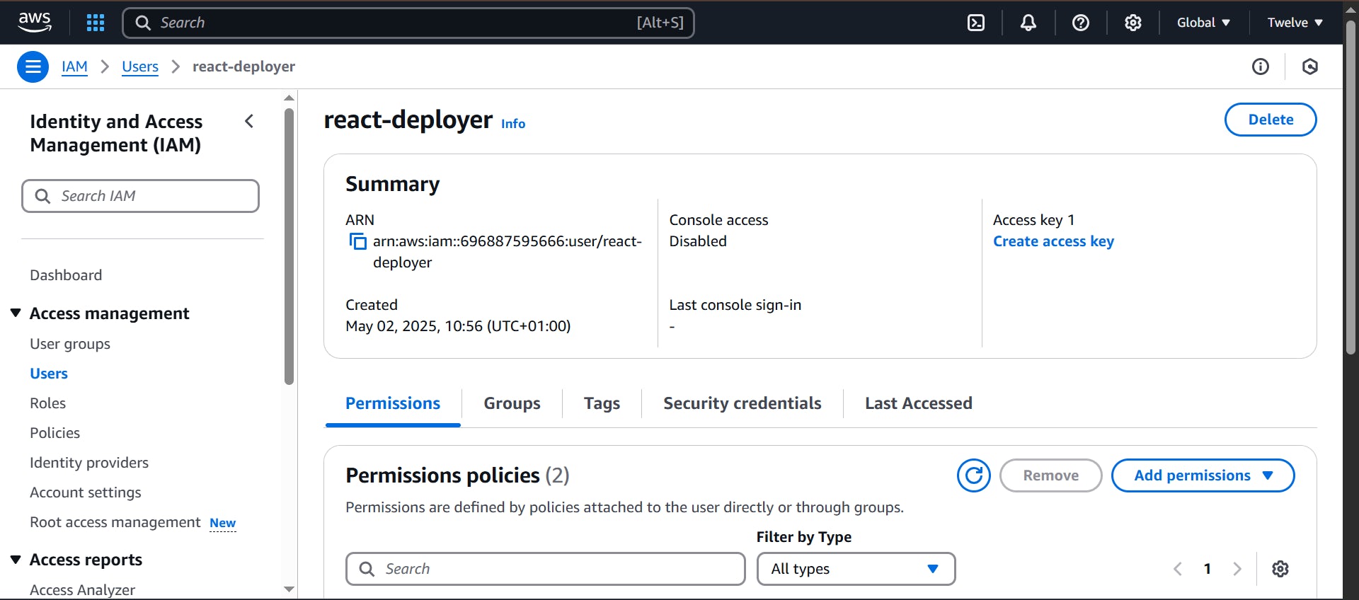Open the Info link beside react-deployer
1359x600 pixels.
point(513,124)
